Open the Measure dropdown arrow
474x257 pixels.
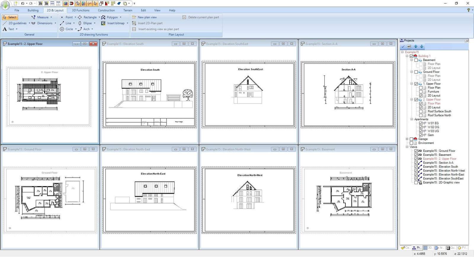coord(51,17)
